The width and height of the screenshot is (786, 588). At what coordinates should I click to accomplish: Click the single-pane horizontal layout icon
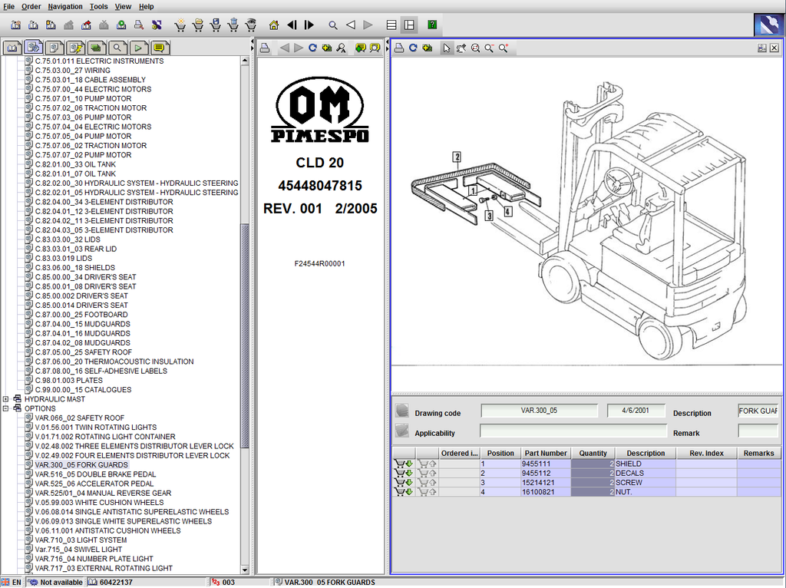tap(391, 25)
